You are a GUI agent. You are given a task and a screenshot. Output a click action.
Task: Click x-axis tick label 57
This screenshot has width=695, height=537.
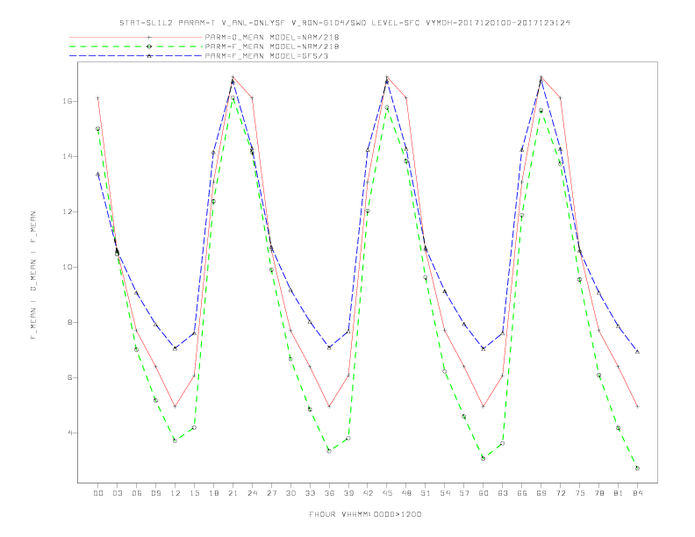click(x=464, y=493)
